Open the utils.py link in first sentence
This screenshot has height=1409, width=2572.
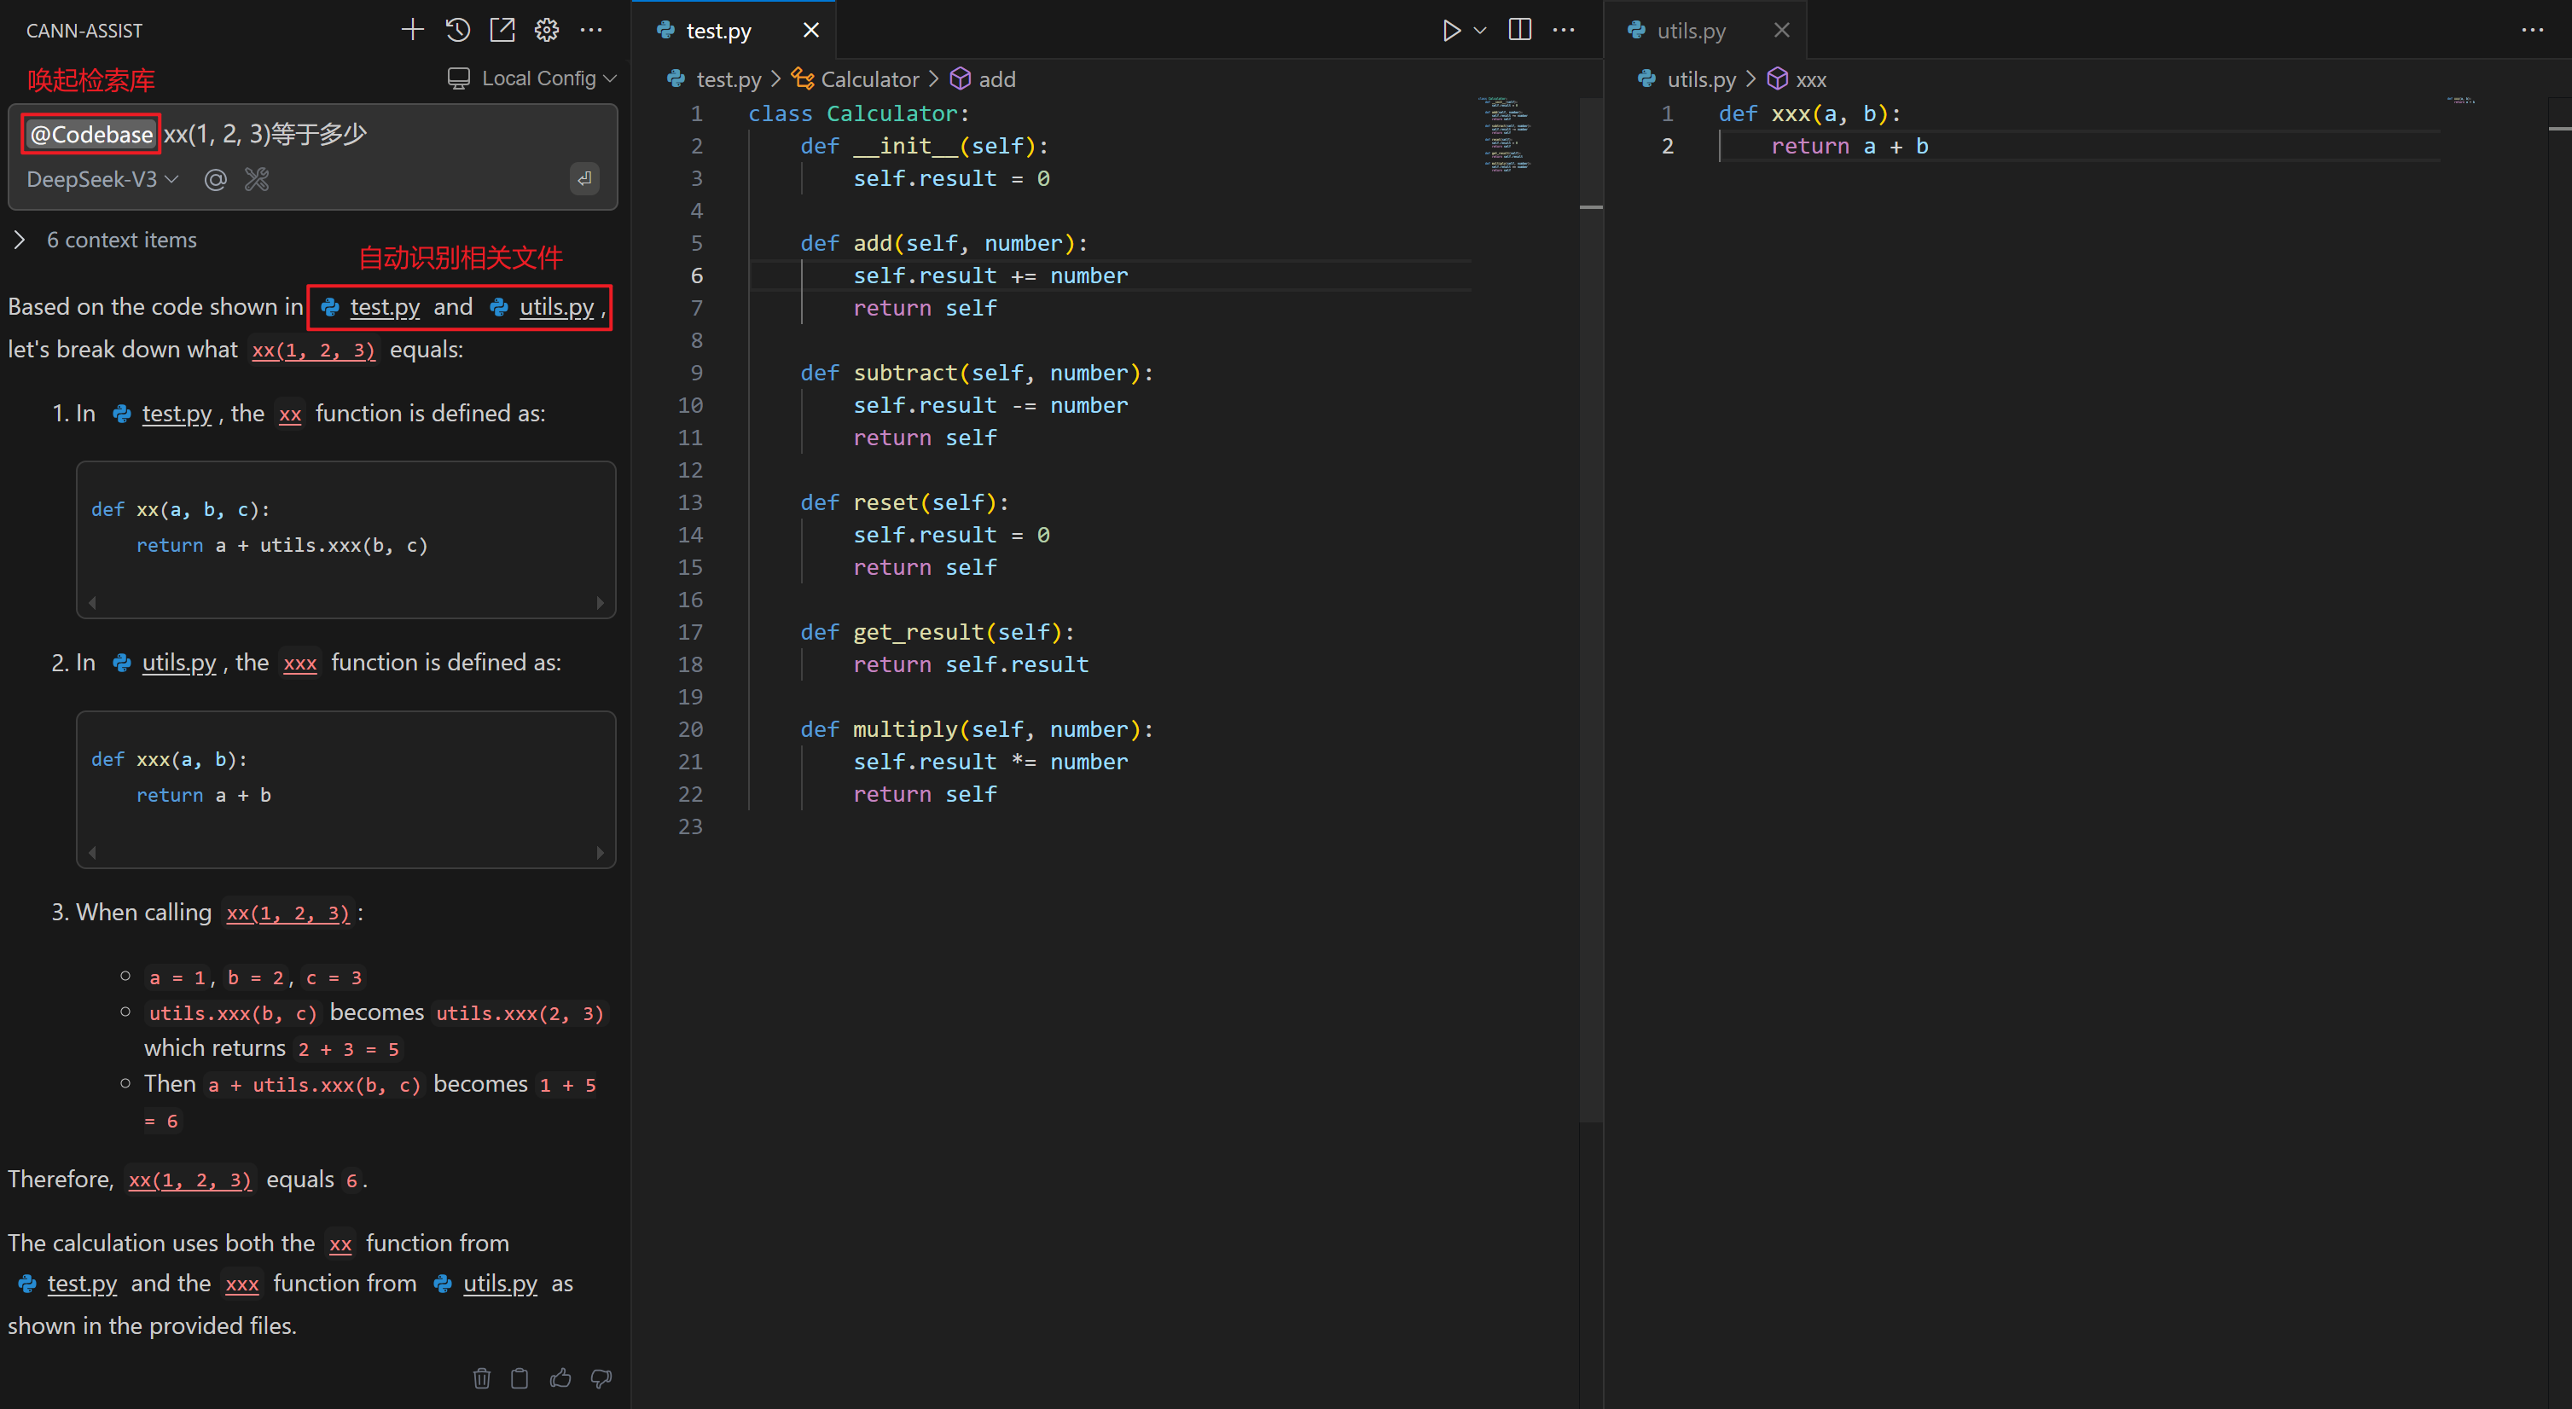[x=556, y=306]
